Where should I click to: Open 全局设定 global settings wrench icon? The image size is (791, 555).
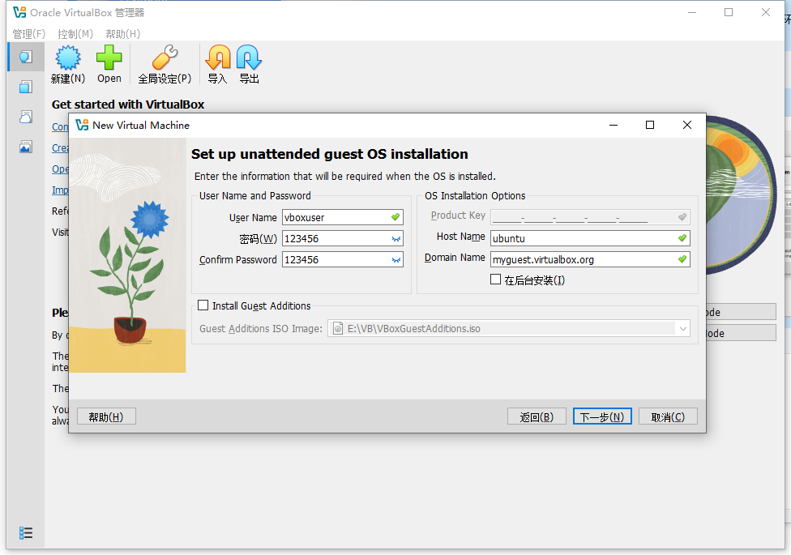[x=165, y=59]
